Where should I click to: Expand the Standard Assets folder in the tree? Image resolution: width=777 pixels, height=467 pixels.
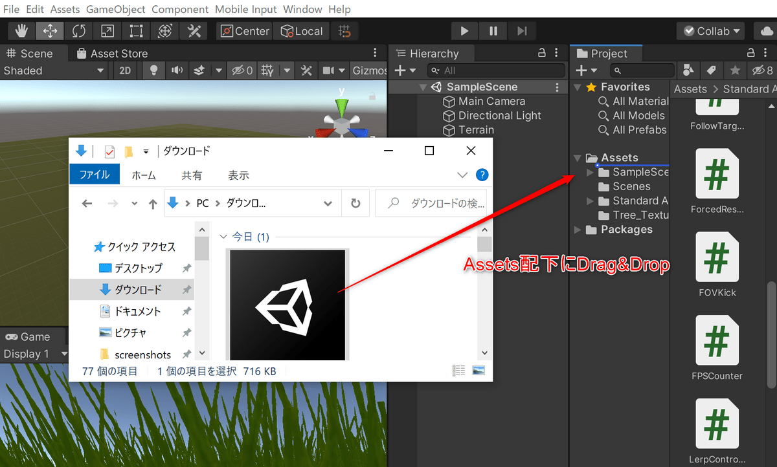pos(590,201)
